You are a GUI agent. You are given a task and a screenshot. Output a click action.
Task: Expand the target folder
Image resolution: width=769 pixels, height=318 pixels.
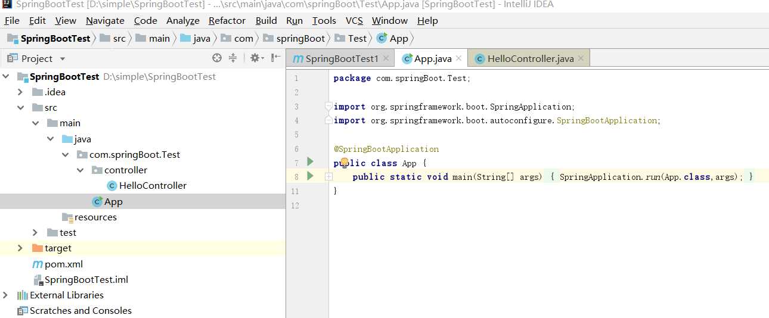coord(20,248)
